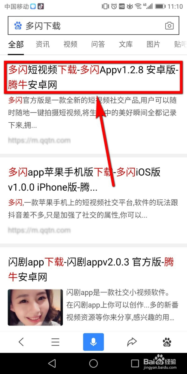Tap the Baidu paw logo in search box
Image resolution: width=187 pixels, height=374 pixels.
click(x=18, y=25)
